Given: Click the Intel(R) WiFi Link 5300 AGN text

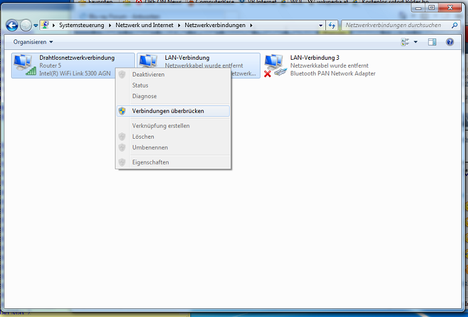Looking at the screenshot, I should tap(75, 73).
